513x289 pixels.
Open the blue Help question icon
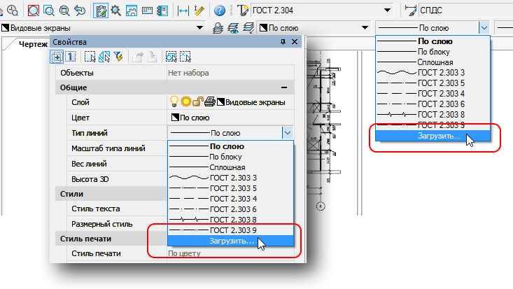[220, 10]
